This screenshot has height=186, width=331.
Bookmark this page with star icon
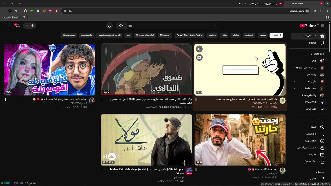coord(65,11)
